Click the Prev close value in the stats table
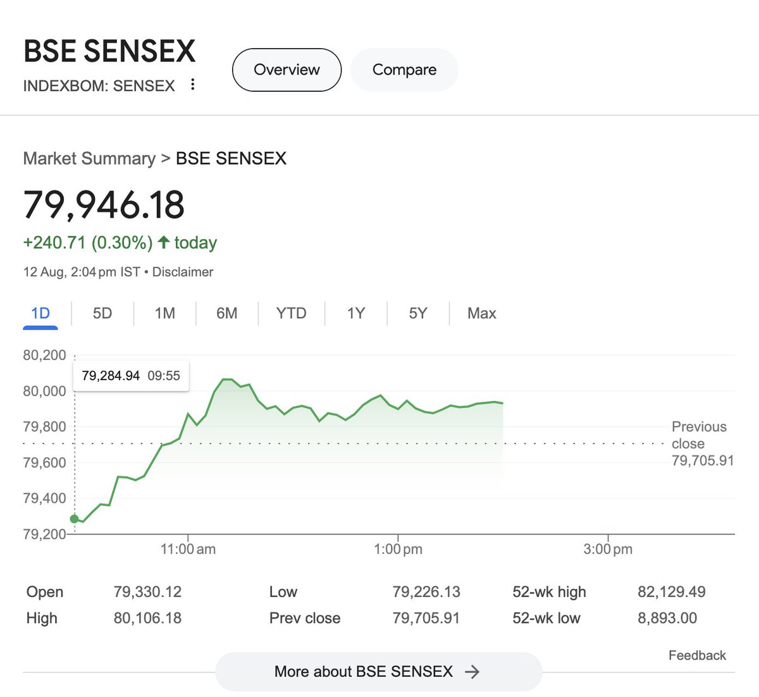This screenshot has height=697, width=759. pos(426,618)
